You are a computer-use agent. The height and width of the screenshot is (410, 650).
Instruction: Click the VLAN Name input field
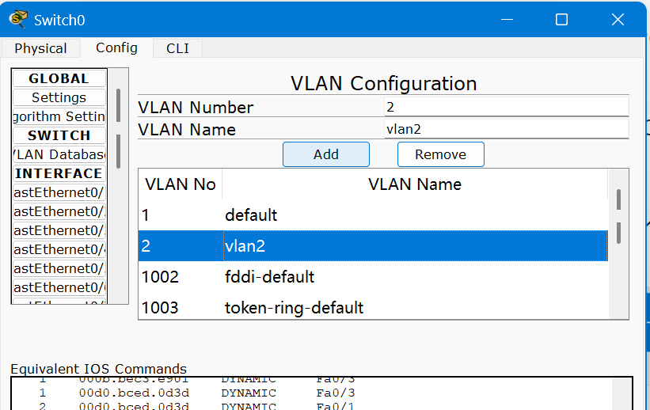coord(506,129)
